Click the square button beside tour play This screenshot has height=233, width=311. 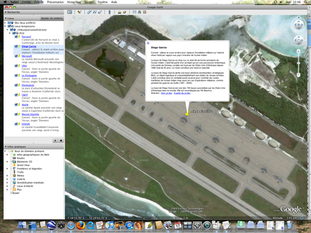(61, 140)
